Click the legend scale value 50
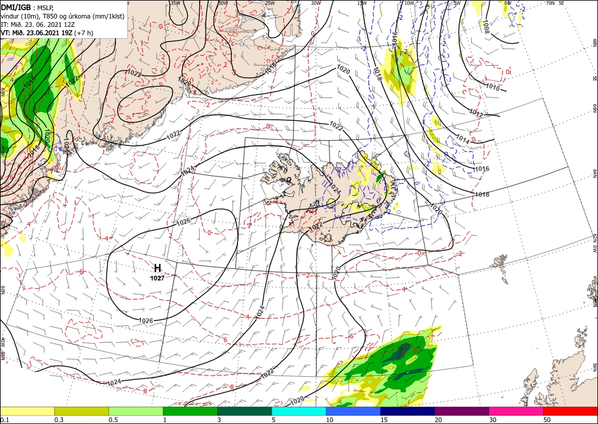 pyautogui.click(x=547, y=420)
